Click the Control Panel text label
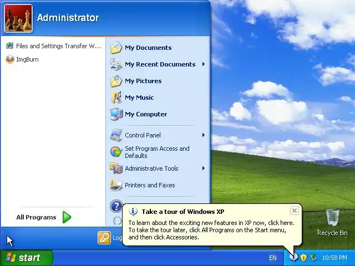The image size is (355, 266). 143,135
